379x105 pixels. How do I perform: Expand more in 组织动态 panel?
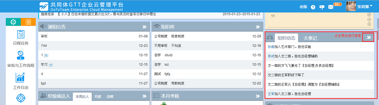(x=368, y=37)
